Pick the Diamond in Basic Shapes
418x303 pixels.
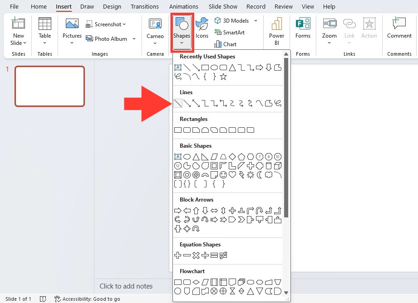[232, 157]
